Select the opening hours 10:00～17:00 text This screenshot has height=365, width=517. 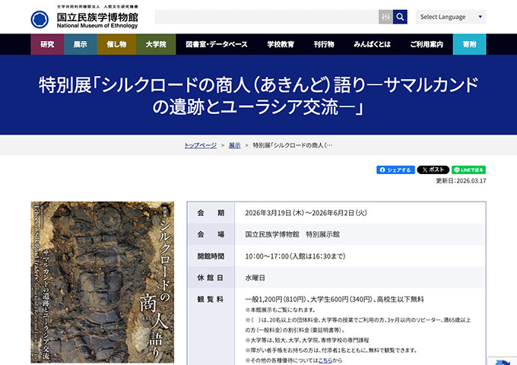click(267, 256)
